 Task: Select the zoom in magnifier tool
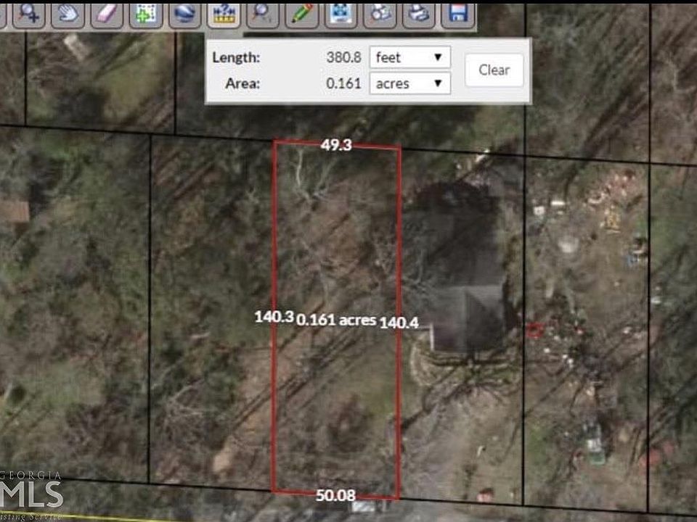coord(30,12)
